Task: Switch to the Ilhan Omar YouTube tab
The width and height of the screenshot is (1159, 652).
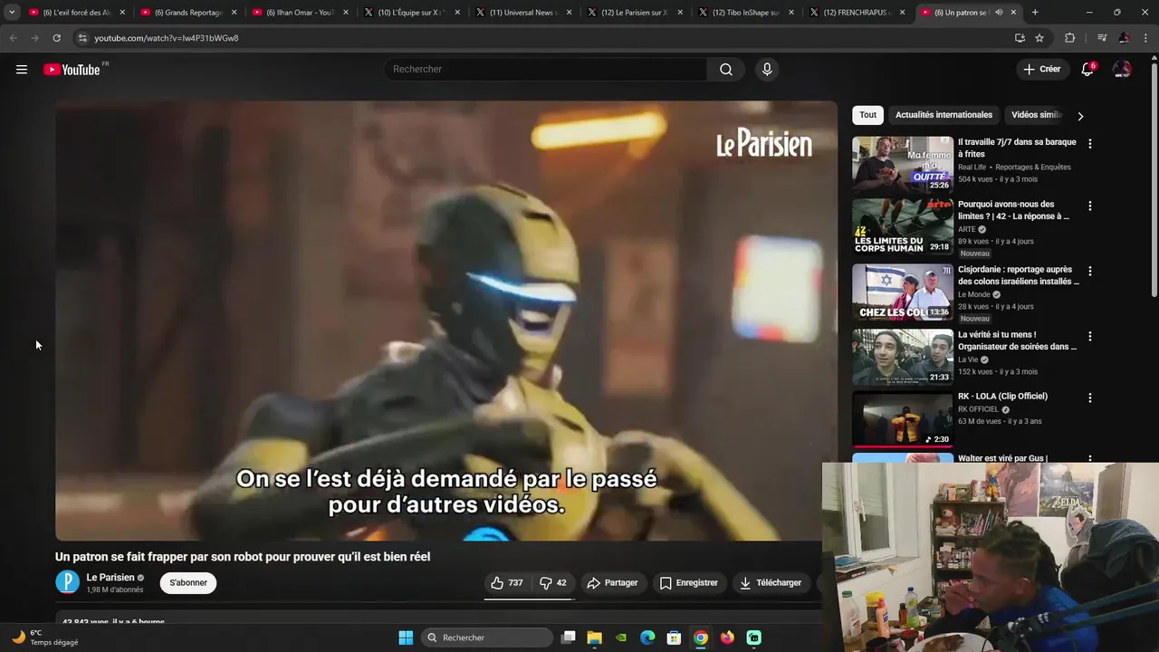Action: click(300, 13)
